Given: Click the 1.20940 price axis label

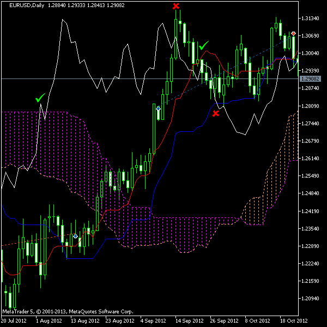Looking at the screenshot, I should pos(310,299).
